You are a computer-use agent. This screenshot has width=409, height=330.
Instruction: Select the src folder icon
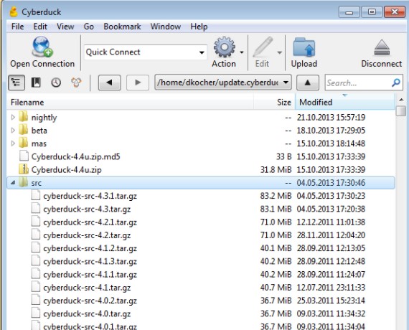tap(24, 182)
